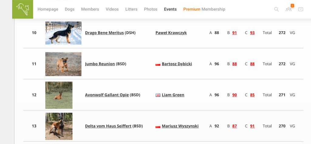Open the search magnifier icon
Viewport: 311px width, 144px height.
click(276, 9)
